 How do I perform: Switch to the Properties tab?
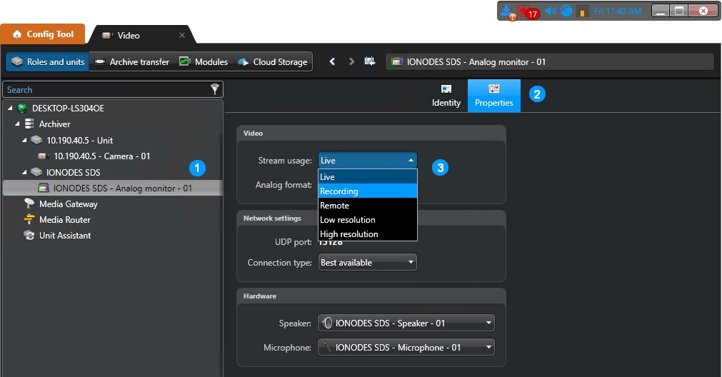click(494, 96)
